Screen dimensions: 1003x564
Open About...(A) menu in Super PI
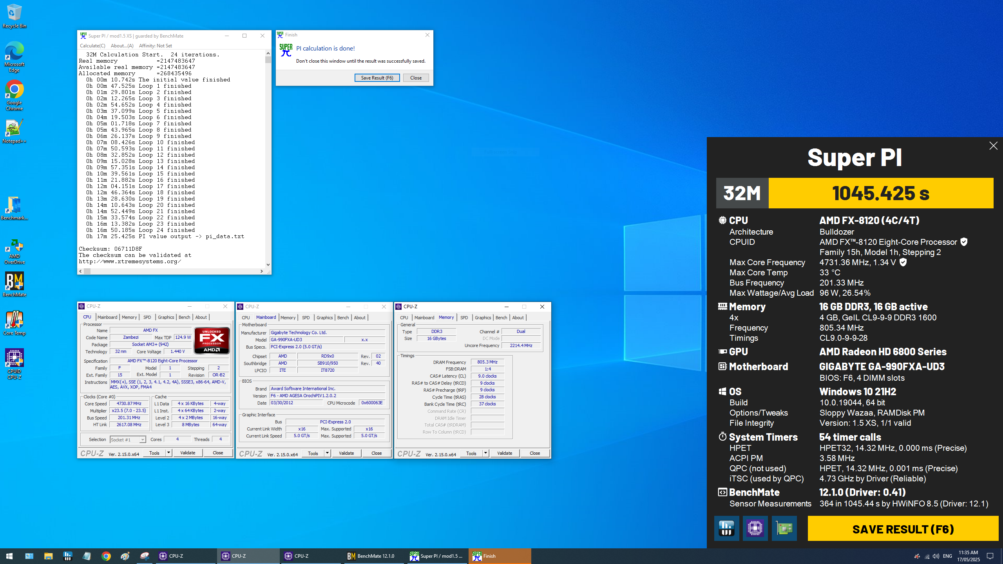pos(122,46)
